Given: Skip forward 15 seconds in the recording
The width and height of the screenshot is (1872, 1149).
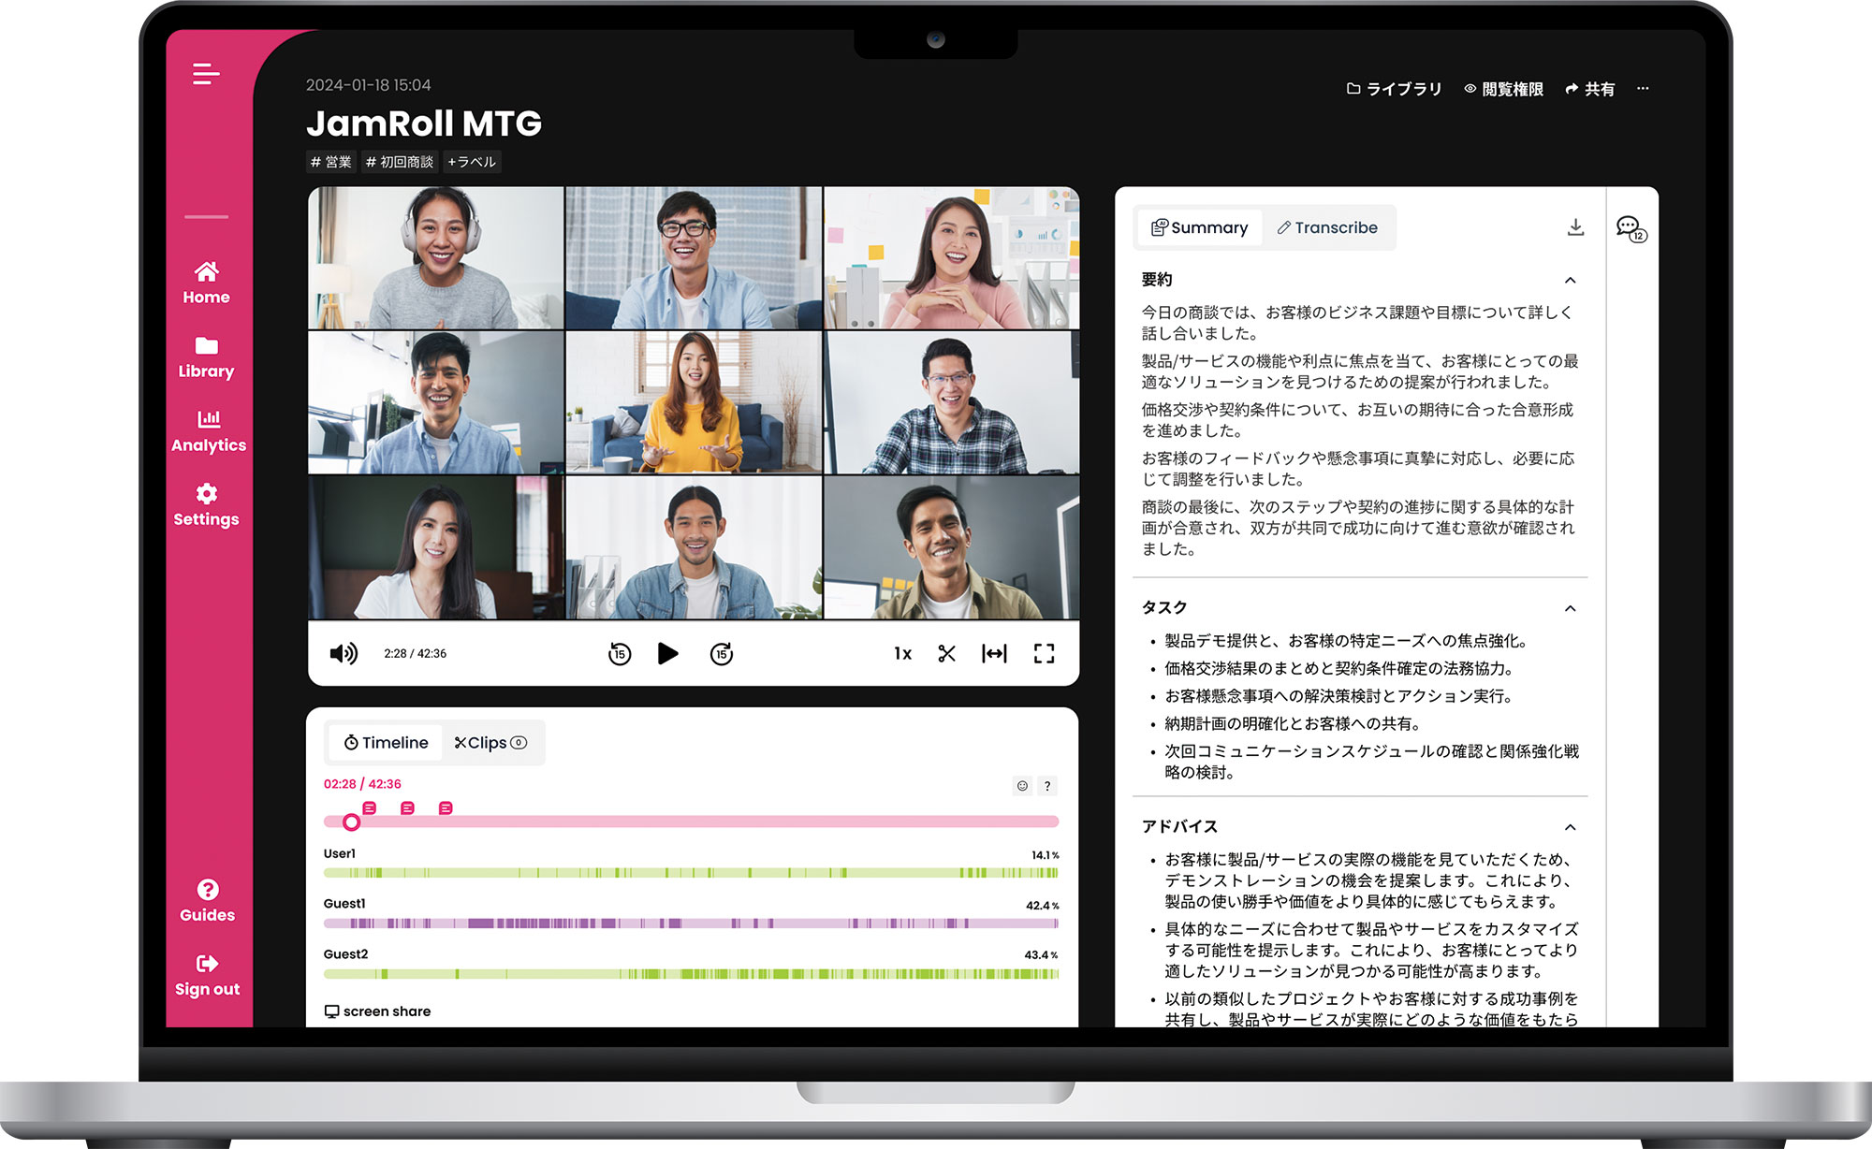Looking at the screenshot, I should [721, 653].
